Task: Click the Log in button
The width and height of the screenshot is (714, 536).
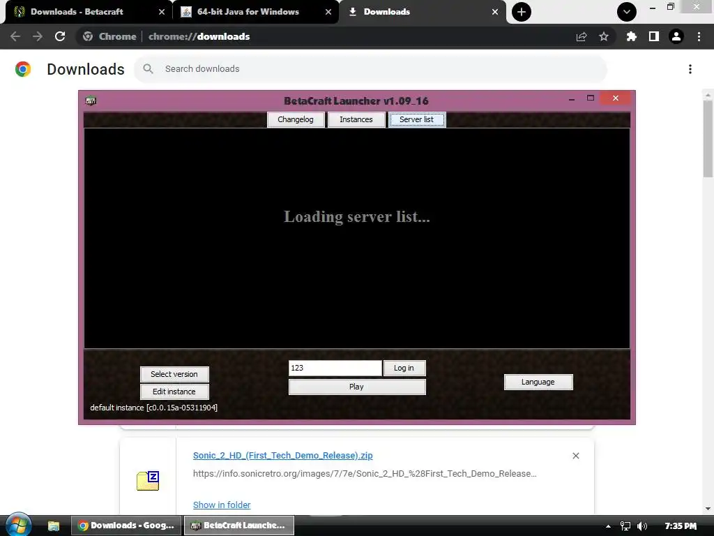Action: click(x=404, y=368)
